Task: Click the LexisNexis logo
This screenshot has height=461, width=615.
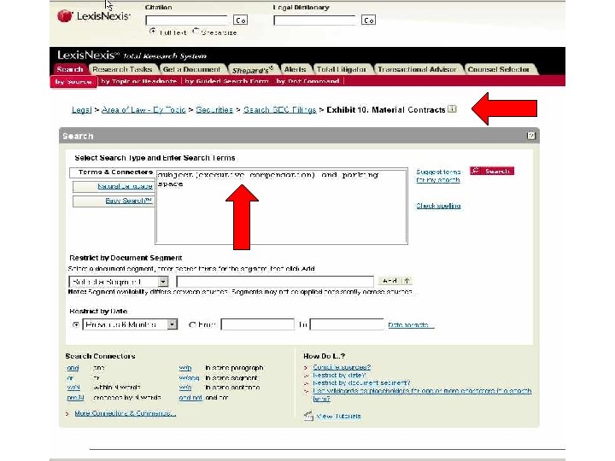Action: click(x=93, y=16)
